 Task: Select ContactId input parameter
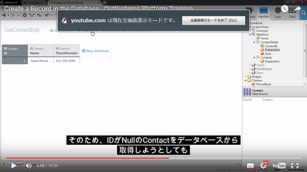pos(271,46)
